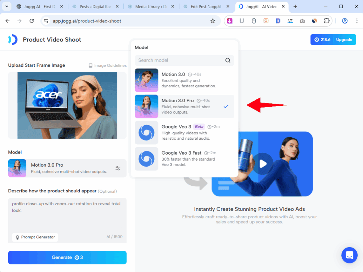
Task: Reload the page
Action: (x=32, y=21)
